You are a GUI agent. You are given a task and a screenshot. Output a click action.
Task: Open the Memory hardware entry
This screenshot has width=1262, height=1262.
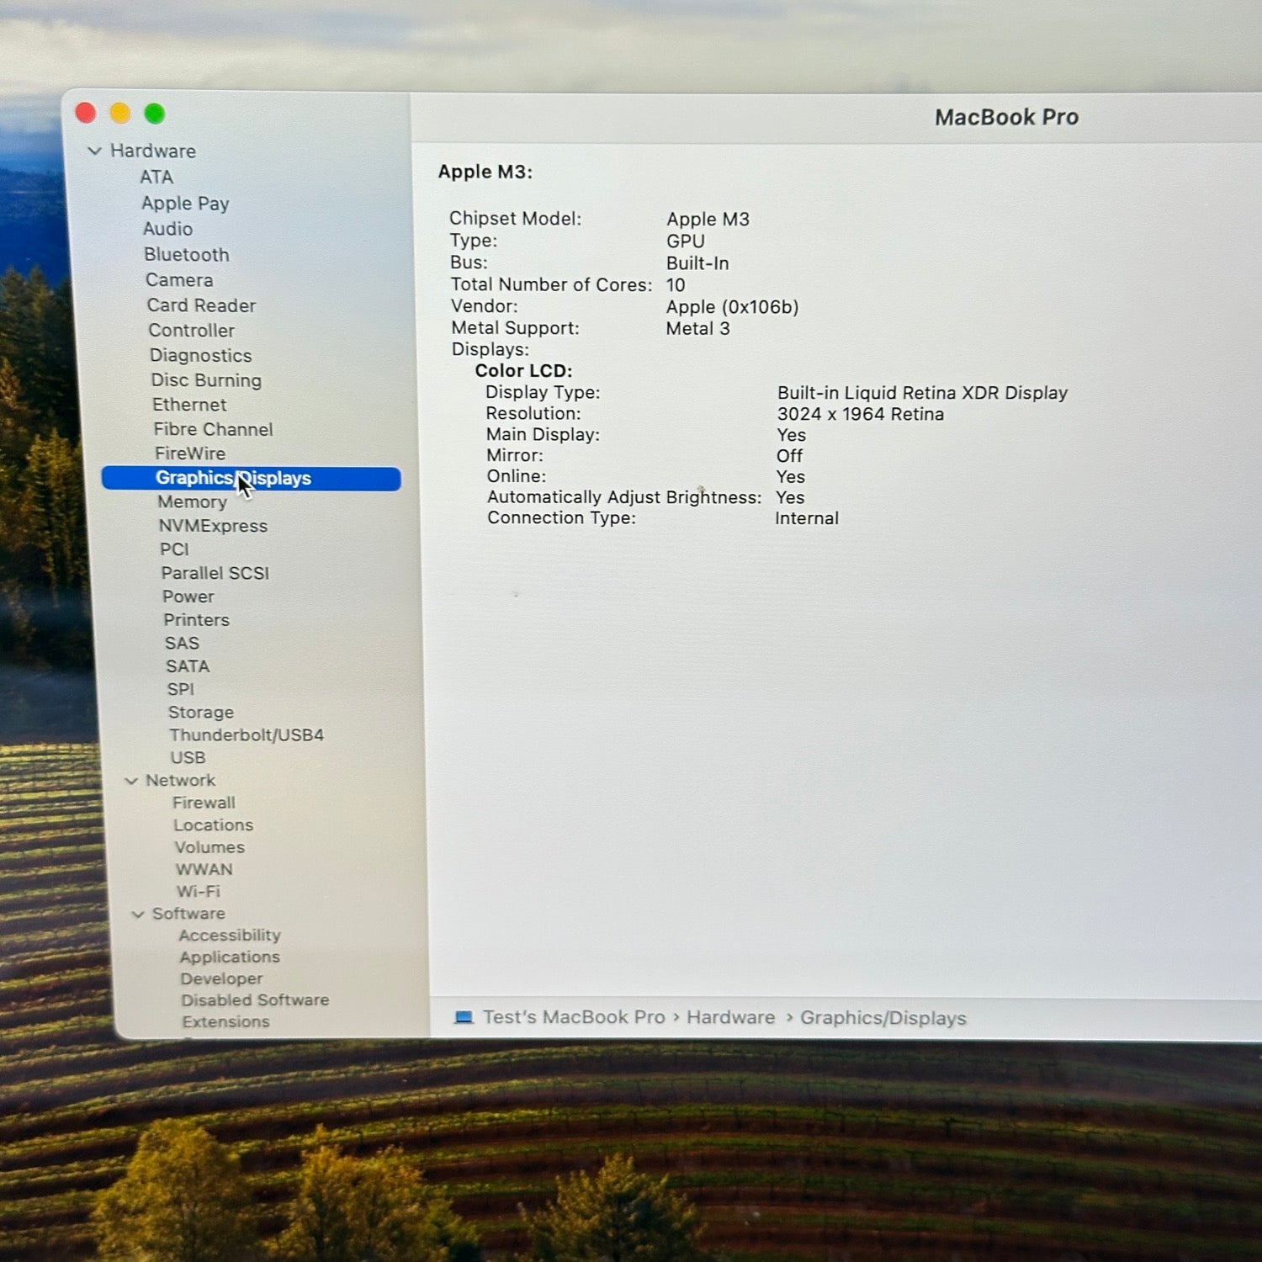192,502
